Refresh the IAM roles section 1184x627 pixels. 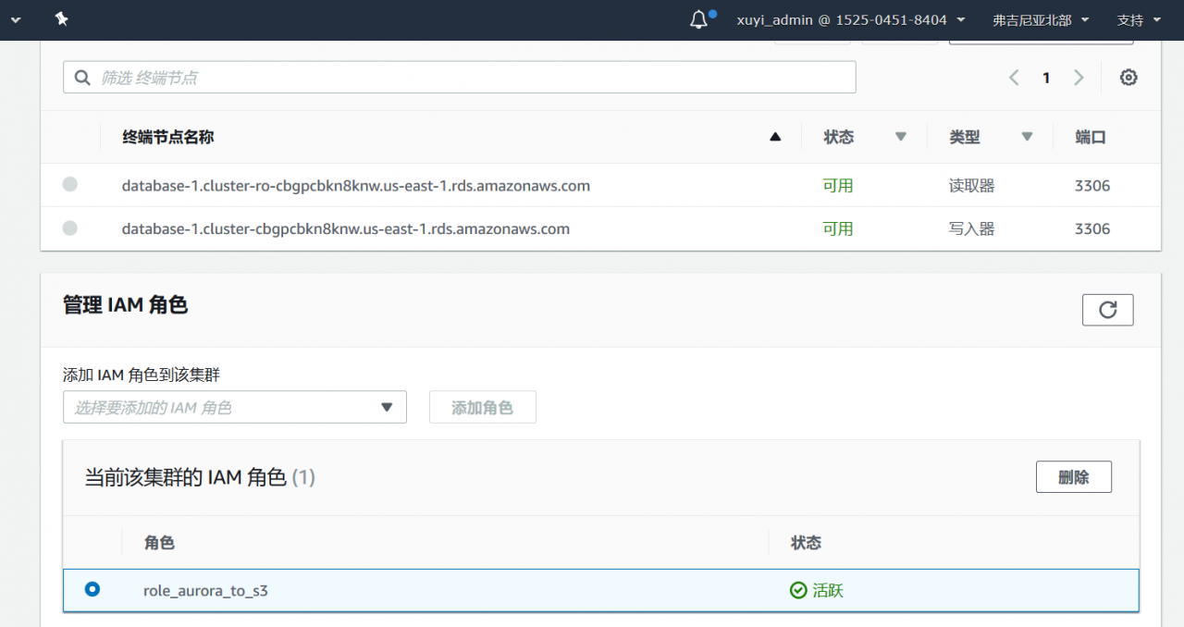click(x=1107, y=310)
